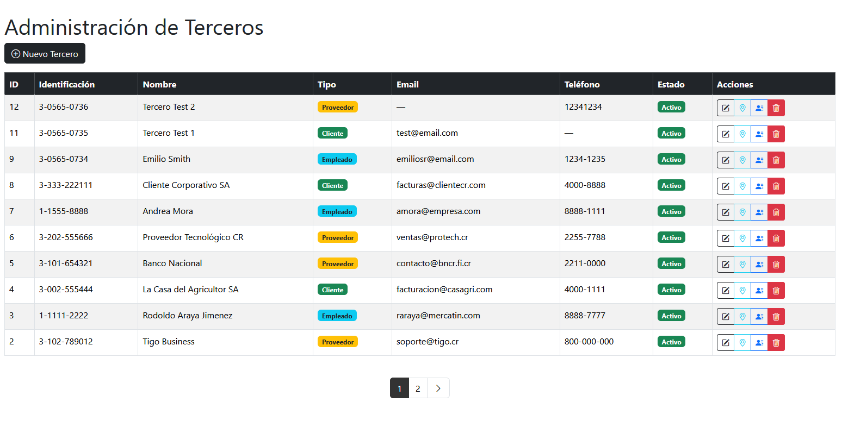Advance with the next-page chevron
This screenshot has height=427, width=842.
pyautogui.click(x=438, y=388)
